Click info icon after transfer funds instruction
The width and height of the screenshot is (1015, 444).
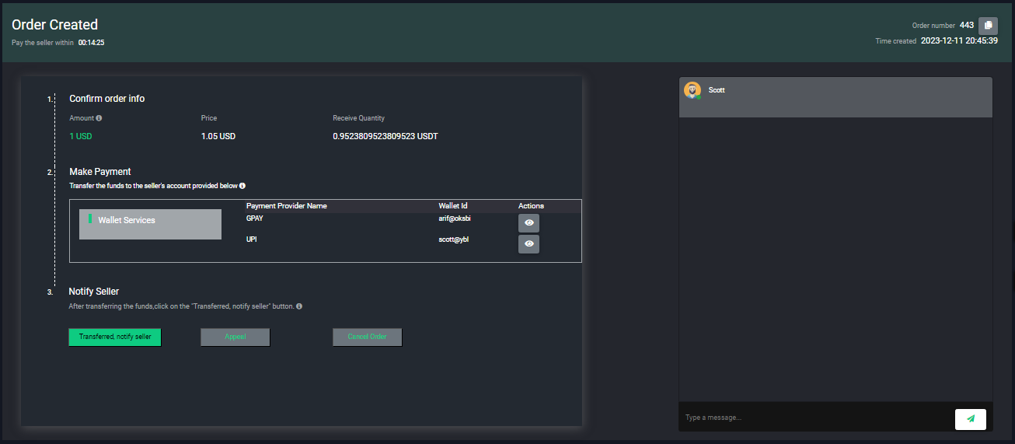(242, 186)
